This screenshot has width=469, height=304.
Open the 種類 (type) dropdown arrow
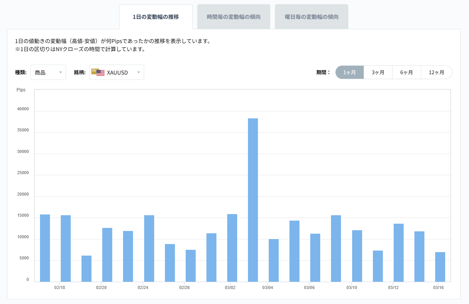coord(61,72)
